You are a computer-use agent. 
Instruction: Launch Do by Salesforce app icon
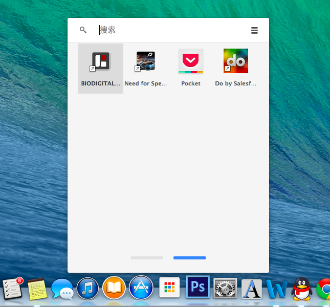pyautogui.click(x=236, y=61)
